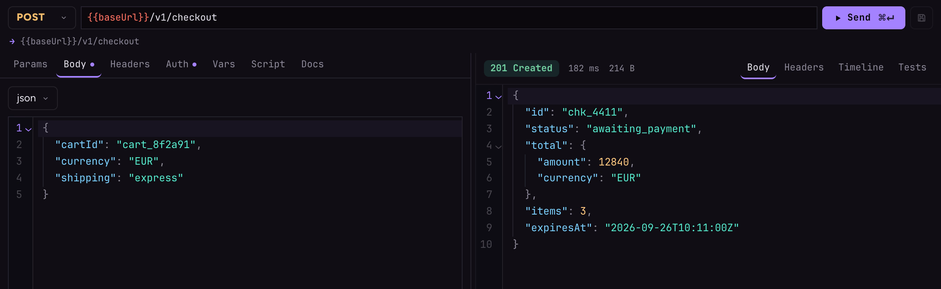
Task: Select the request Body tab
Action: [x=79, y=64]
